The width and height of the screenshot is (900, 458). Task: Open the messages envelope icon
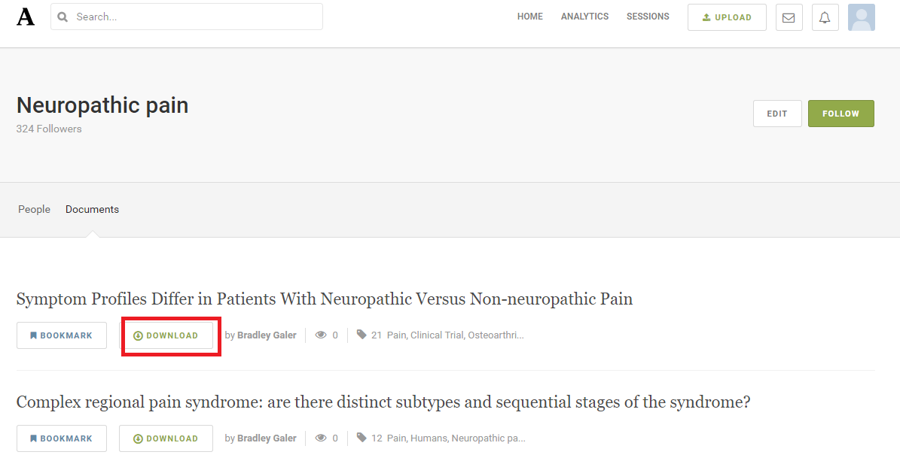[x=789, y=17]
